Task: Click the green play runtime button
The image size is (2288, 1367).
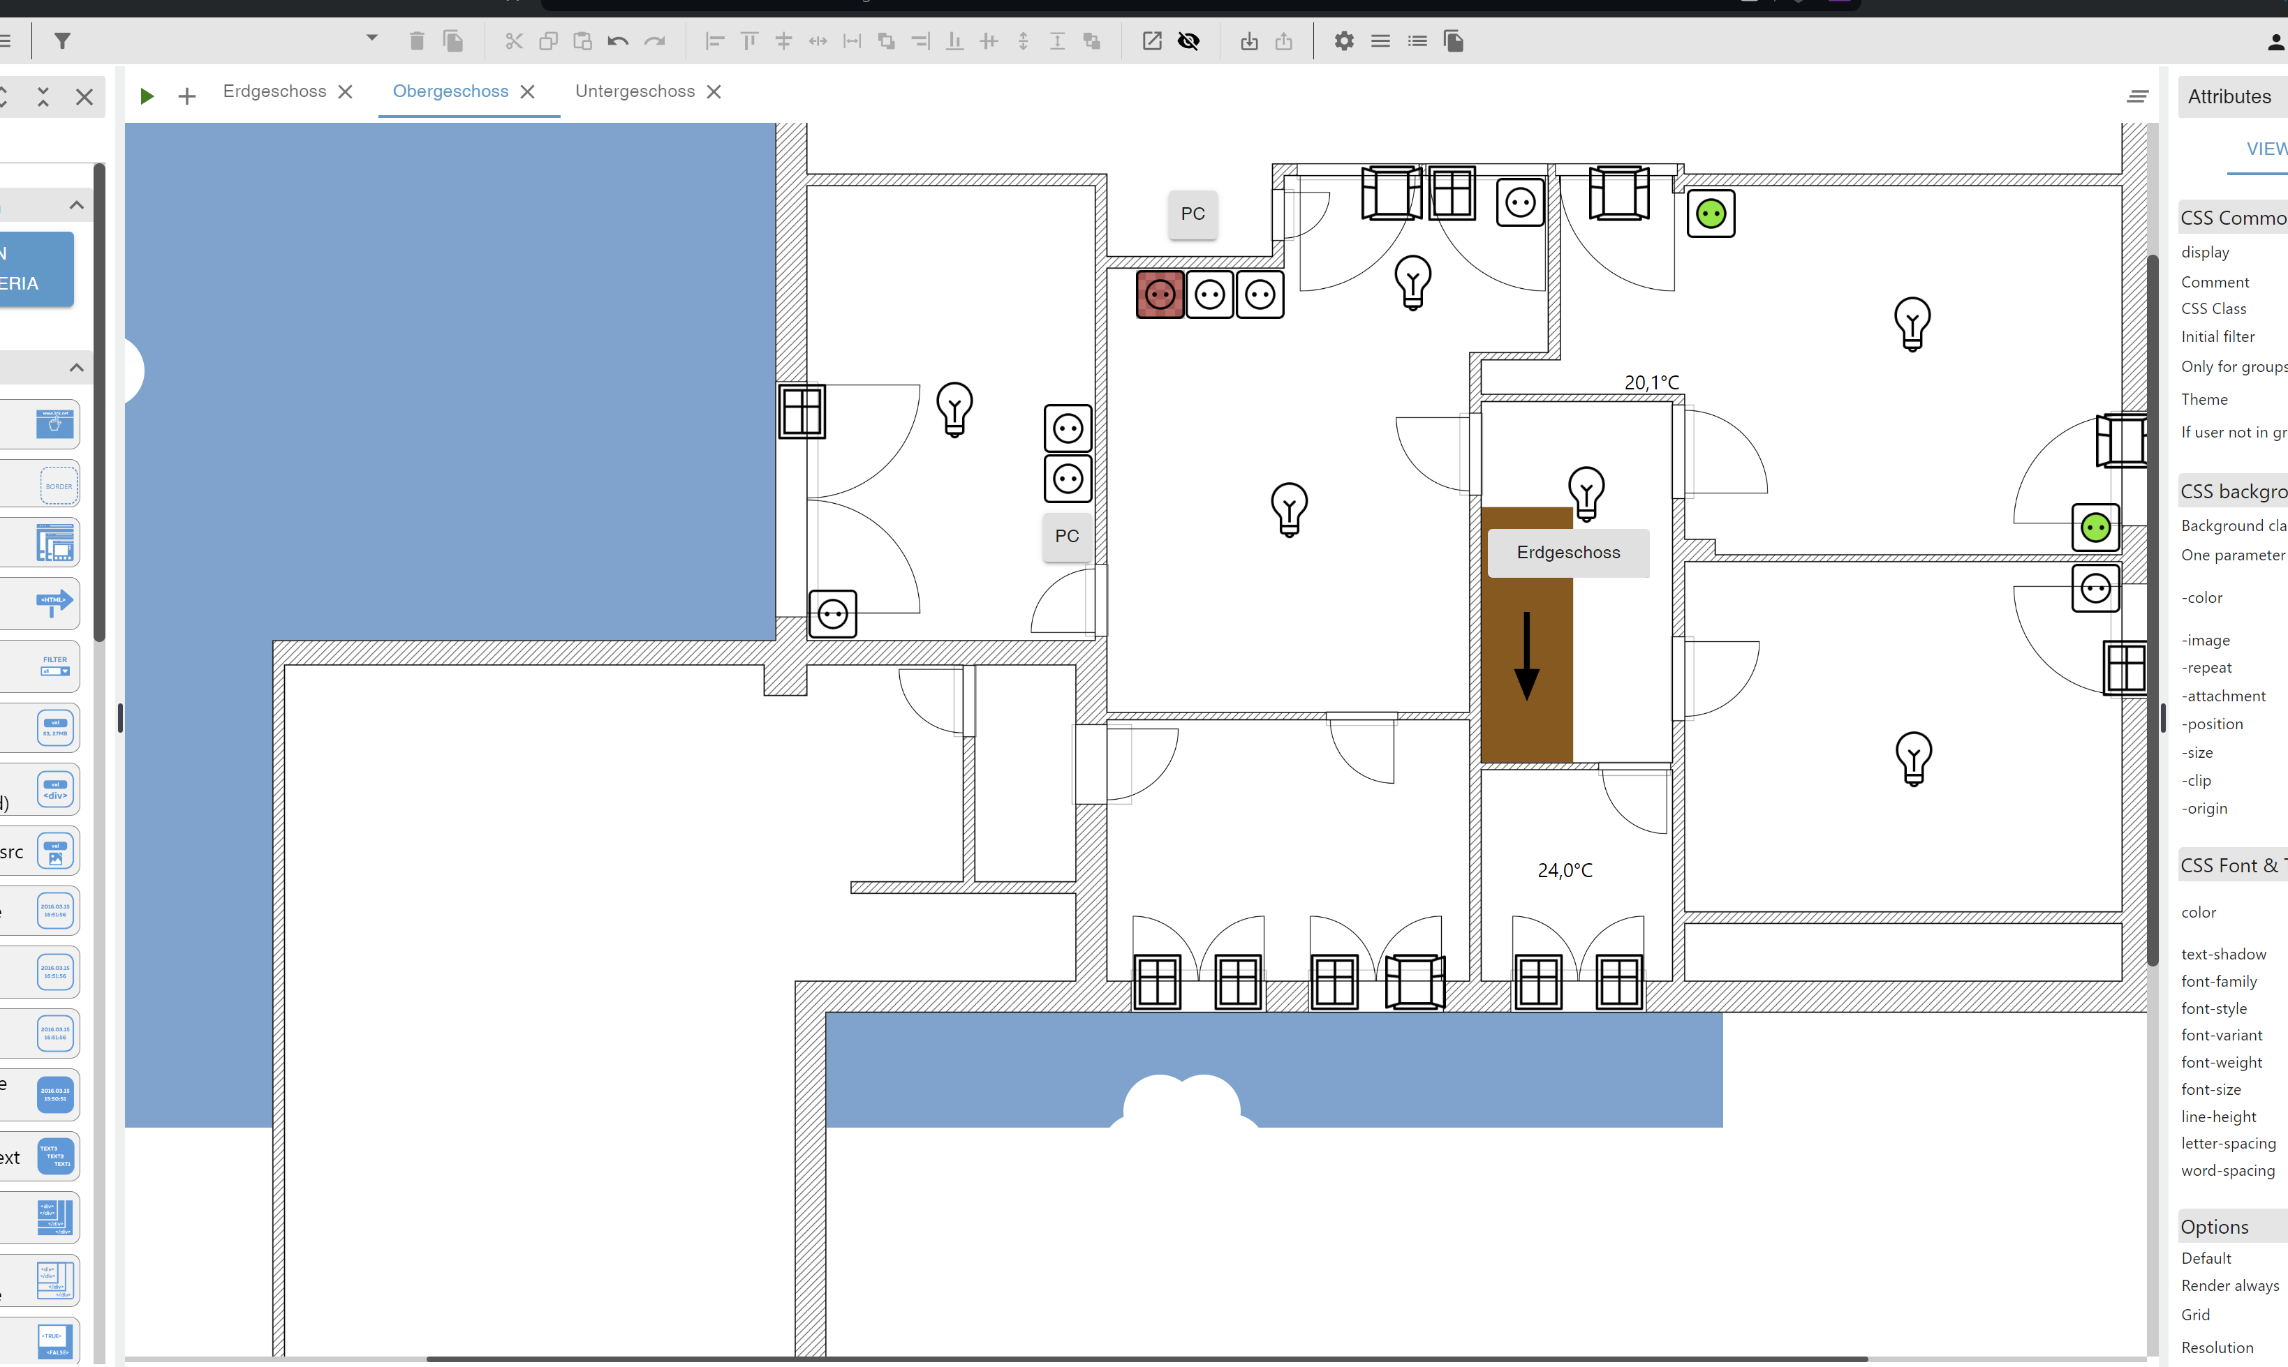Action: pyautogui.click(x=147, y=96)
